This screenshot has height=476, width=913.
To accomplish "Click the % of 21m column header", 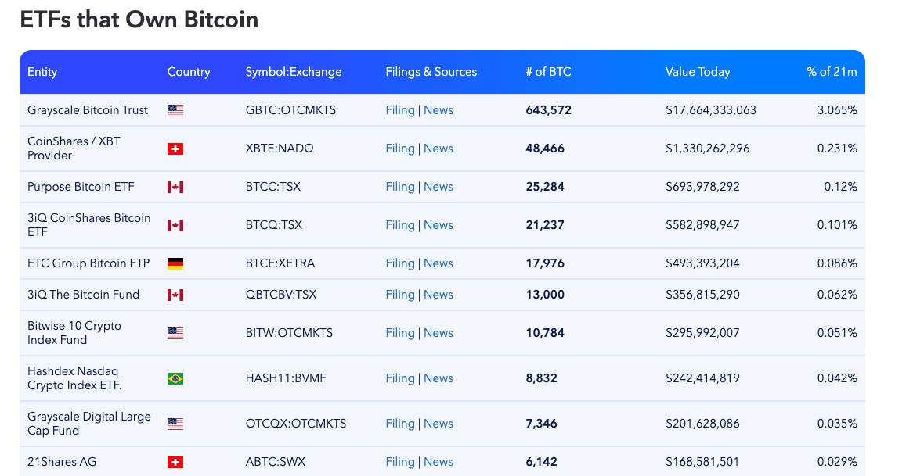I will click(832, 72).
